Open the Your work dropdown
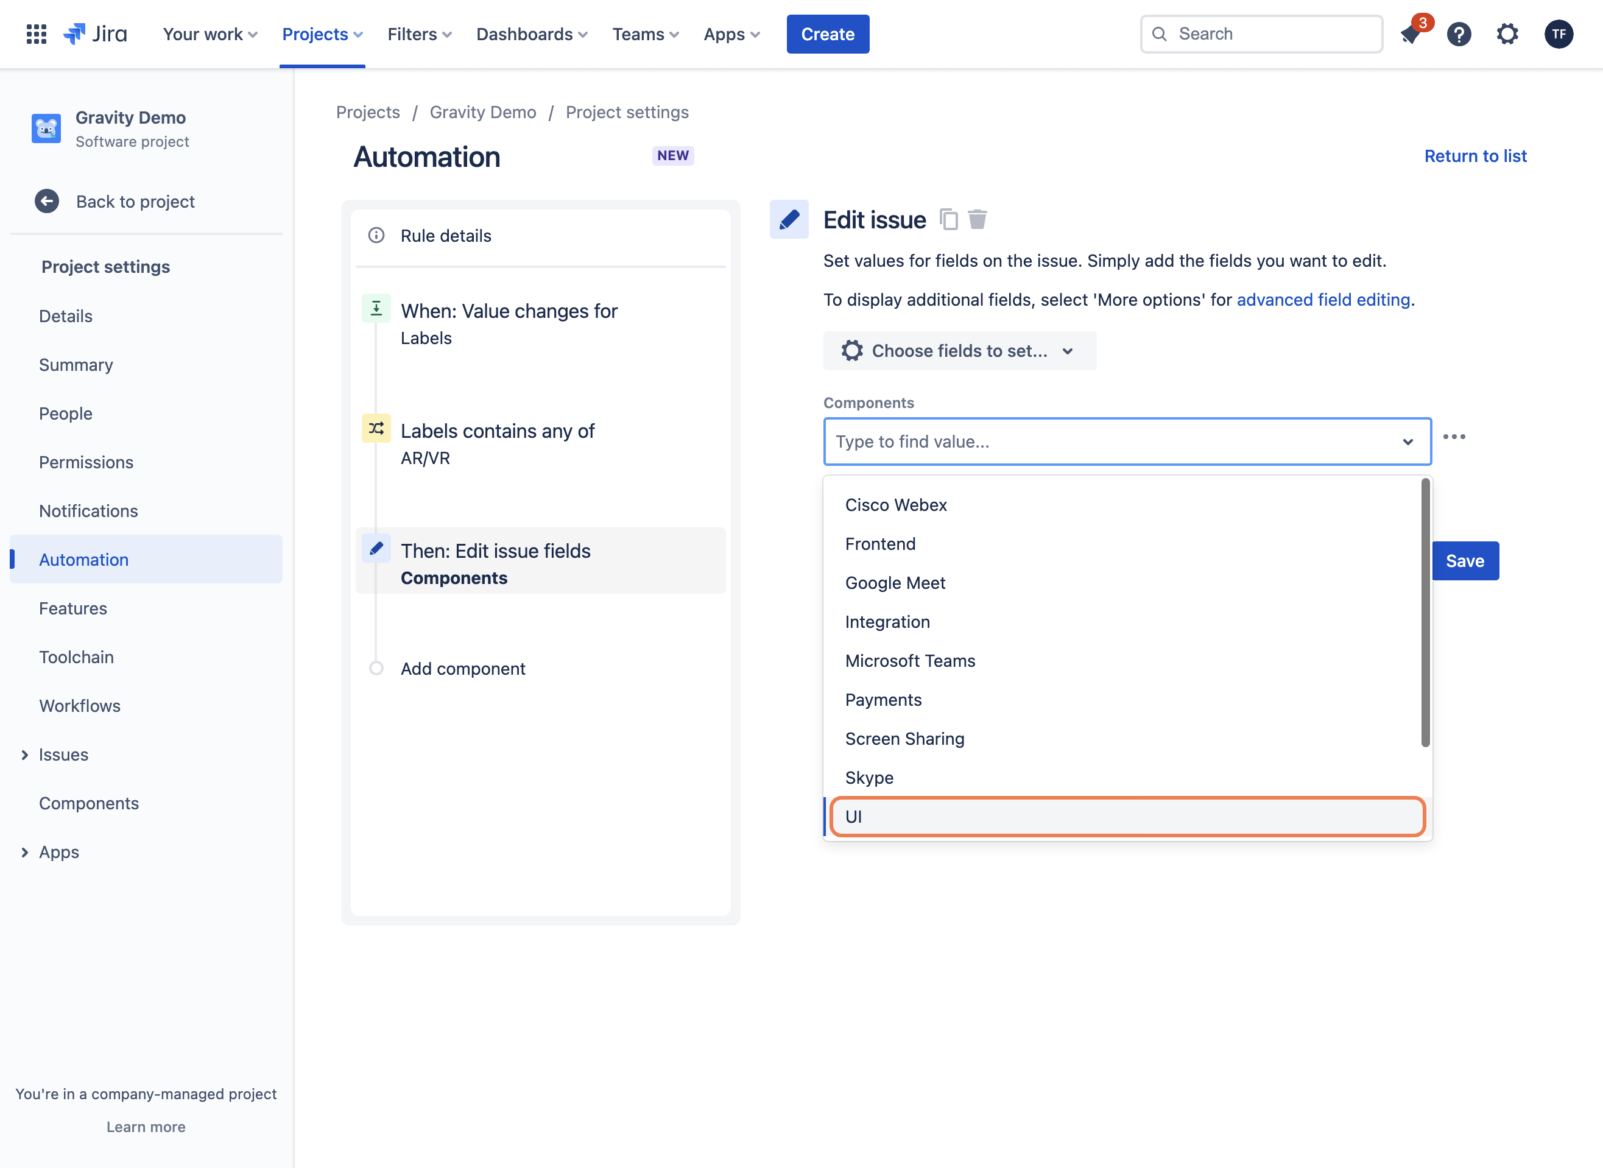 [x=210, y=34]
